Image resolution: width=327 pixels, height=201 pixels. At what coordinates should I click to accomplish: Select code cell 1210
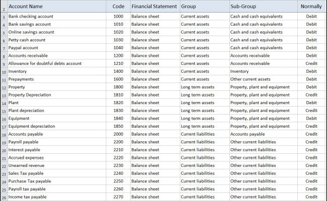click(118, 63)
